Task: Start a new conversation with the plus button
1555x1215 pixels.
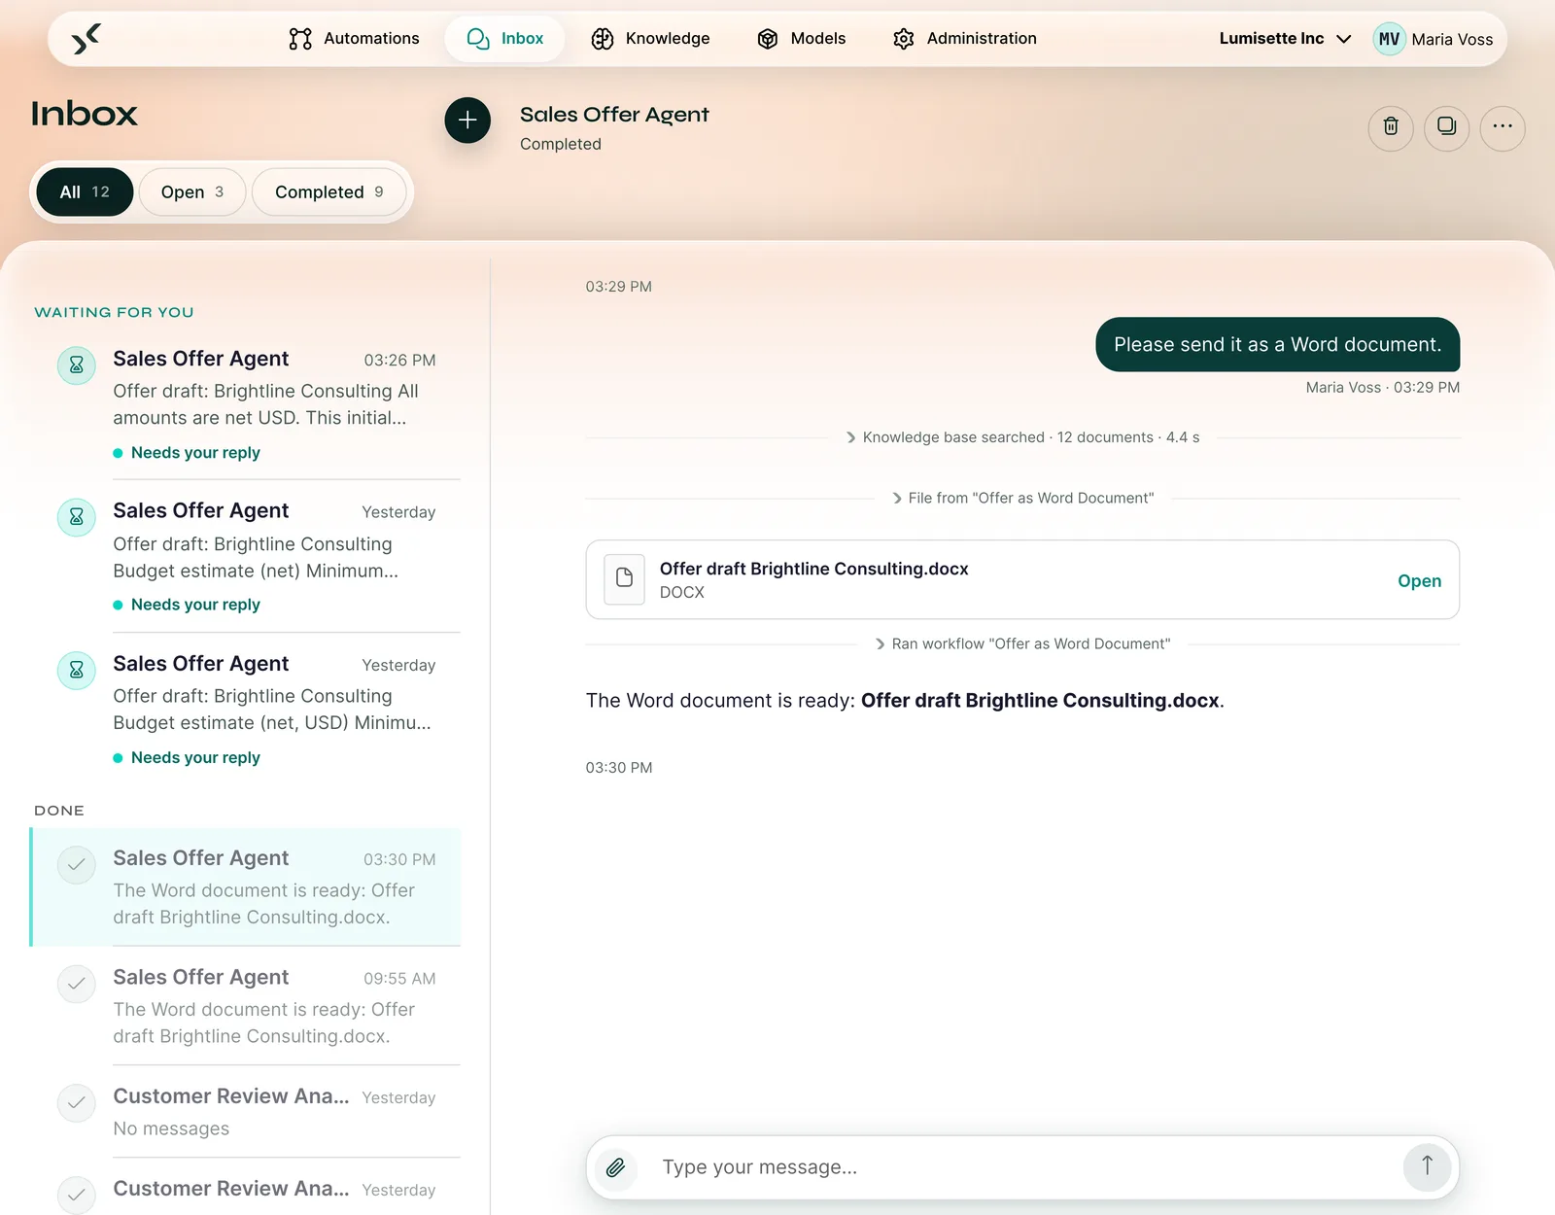Action: tap(467, 120)
